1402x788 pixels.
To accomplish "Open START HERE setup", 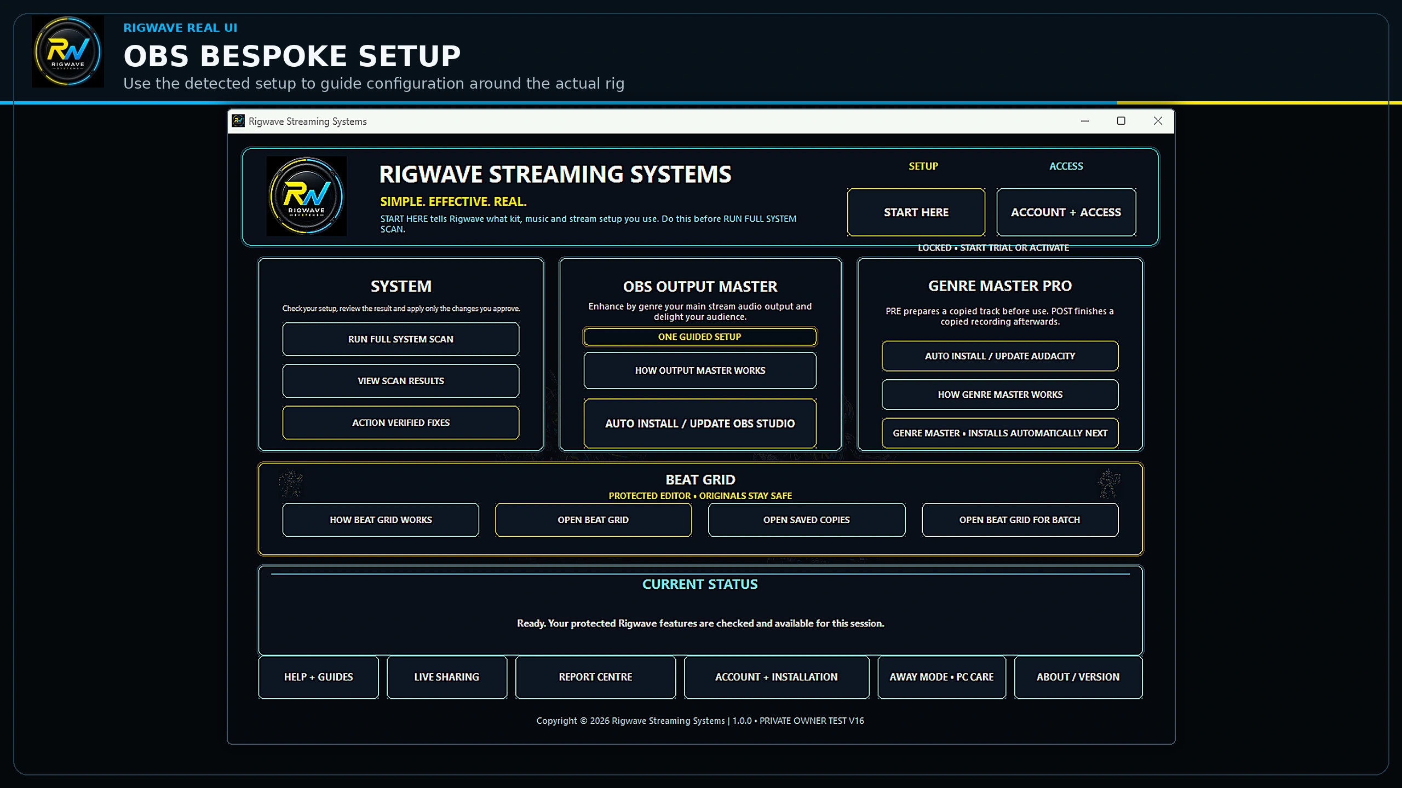I will tap(916, 212).
